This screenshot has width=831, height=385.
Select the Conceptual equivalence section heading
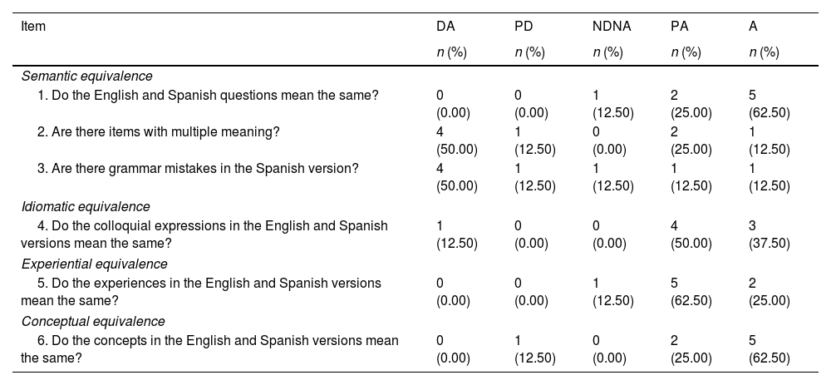tap(93, 321)
